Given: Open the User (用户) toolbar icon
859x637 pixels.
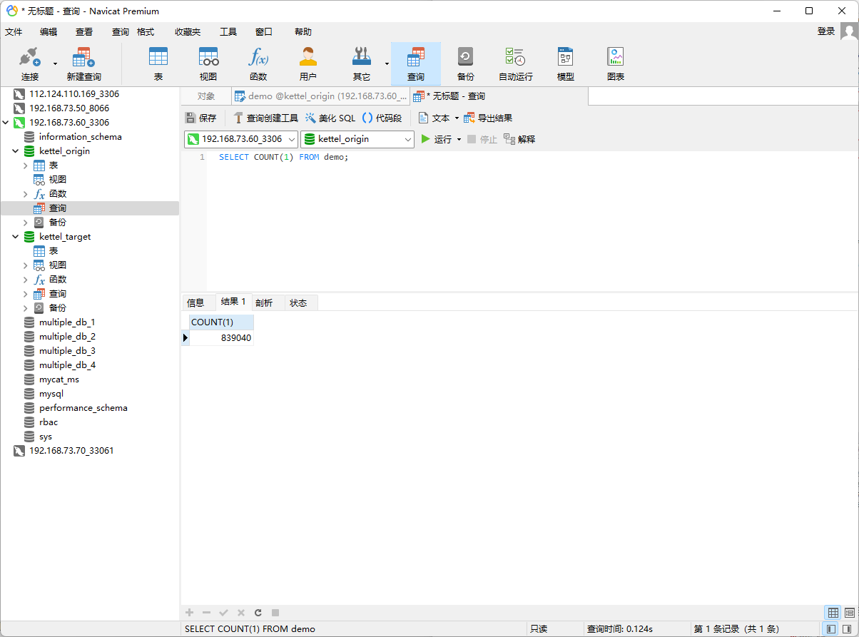Looking at the screenshot, I should pyautogui.click(x=307, y=63).
